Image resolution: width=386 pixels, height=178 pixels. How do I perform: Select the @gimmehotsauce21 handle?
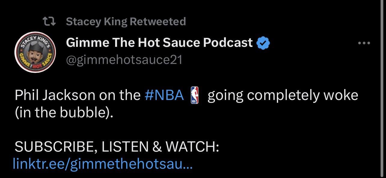pyautogui.click(x=124, y=60)
